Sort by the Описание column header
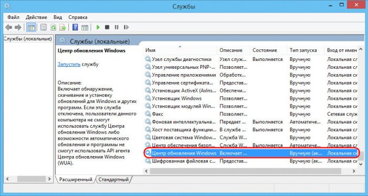 coord(233,50)
